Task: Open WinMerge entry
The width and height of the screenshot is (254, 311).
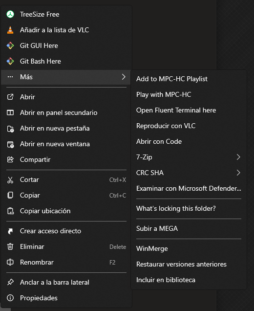Action: click(189, 249)
